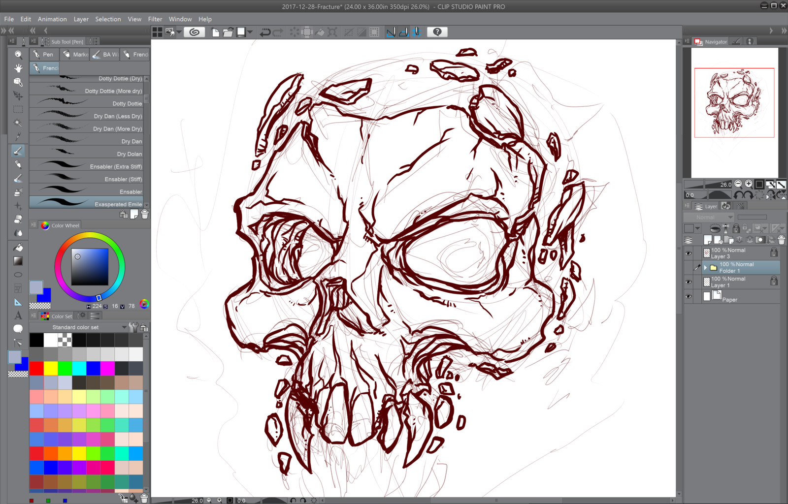Open the help question mark button
The width and height of the screenshot is (788, 504).
437,32
